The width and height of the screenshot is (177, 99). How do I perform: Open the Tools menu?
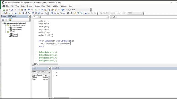coord(48,6)
